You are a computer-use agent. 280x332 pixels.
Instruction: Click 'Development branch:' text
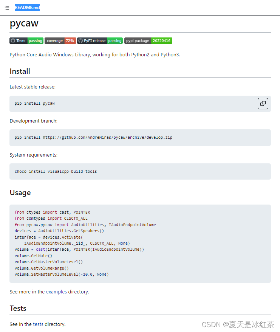[x=34, y=121]
